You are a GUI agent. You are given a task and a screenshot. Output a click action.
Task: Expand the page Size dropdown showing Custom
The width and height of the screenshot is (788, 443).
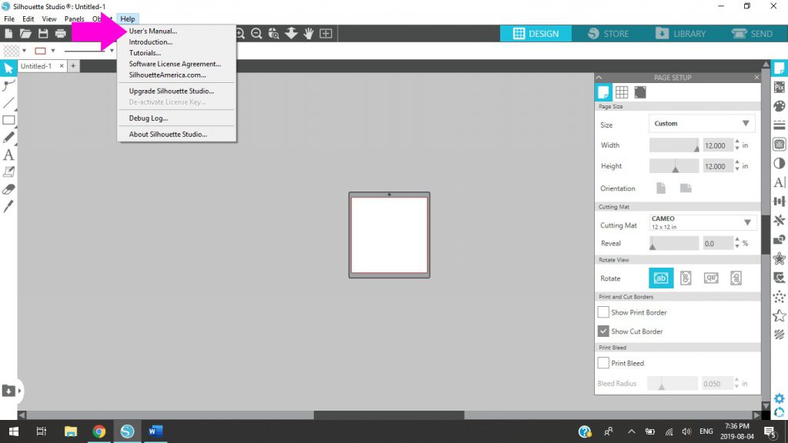click(x=702, y=124)
